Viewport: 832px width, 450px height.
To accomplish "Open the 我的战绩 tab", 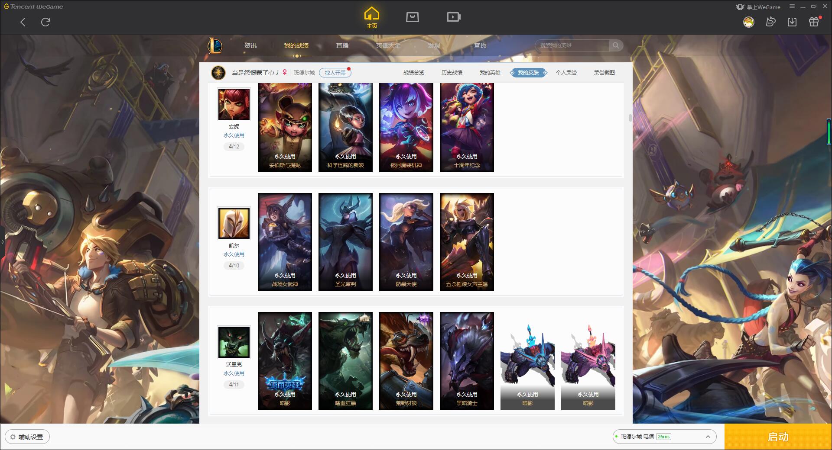I will [x=296, y=45].
